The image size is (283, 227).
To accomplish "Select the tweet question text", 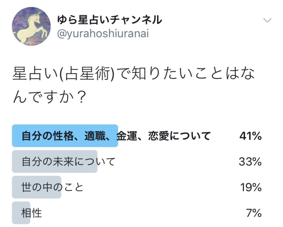I will coord(133,86).
